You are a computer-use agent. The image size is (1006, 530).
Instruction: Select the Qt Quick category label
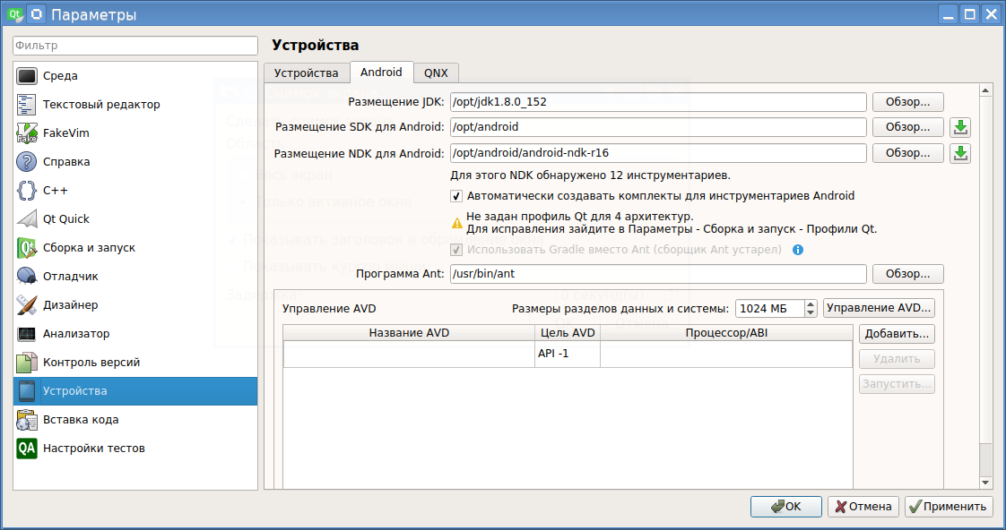tap(66, 219)
